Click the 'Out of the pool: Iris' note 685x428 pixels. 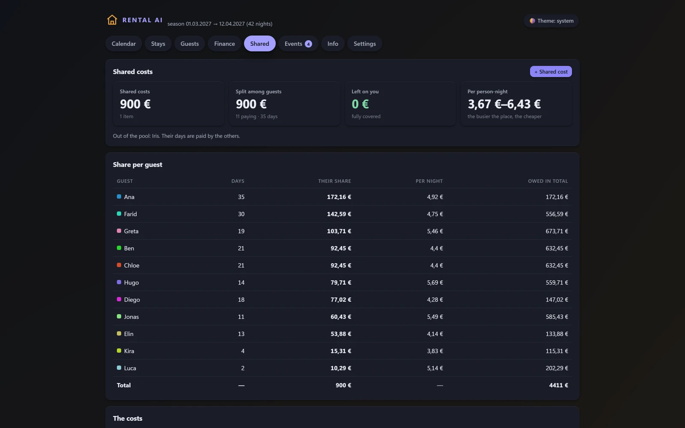pyautogui.click(x=176, y=136)
